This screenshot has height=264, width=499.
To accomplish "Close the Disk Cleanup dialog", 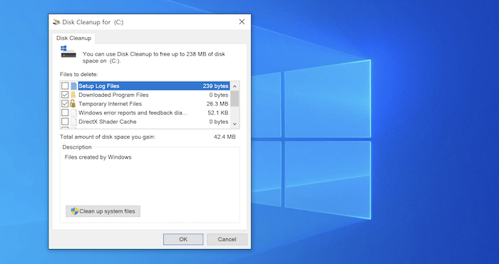I will click(242, 21).
